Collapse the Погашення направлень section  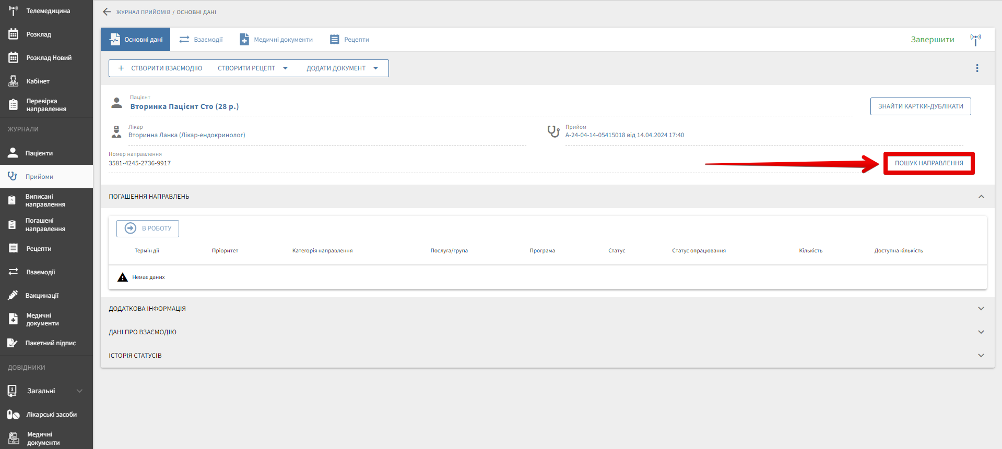[x=981, y=197]
